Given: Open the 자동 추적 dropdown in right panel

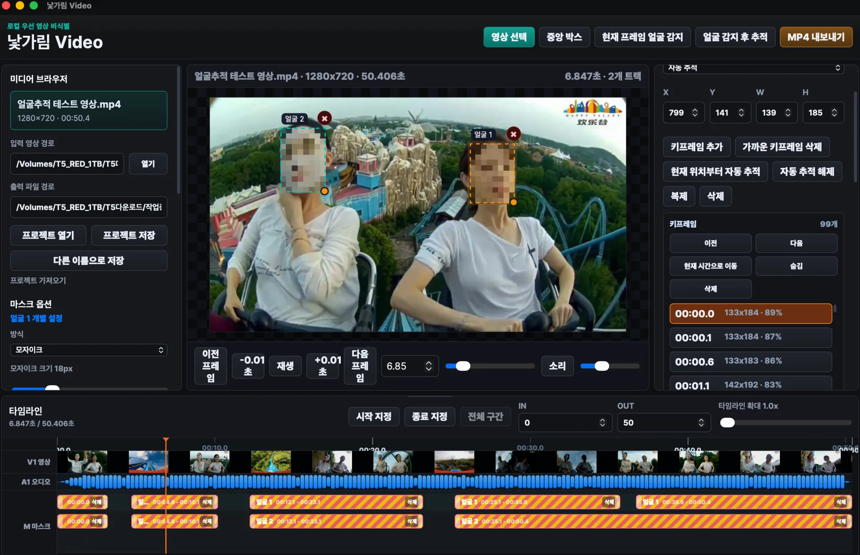Looking at the screenshot, I should click(x=753, y=68).
